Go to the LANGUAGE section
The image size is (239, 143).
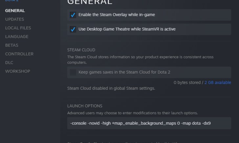click(x=17, y=37)
